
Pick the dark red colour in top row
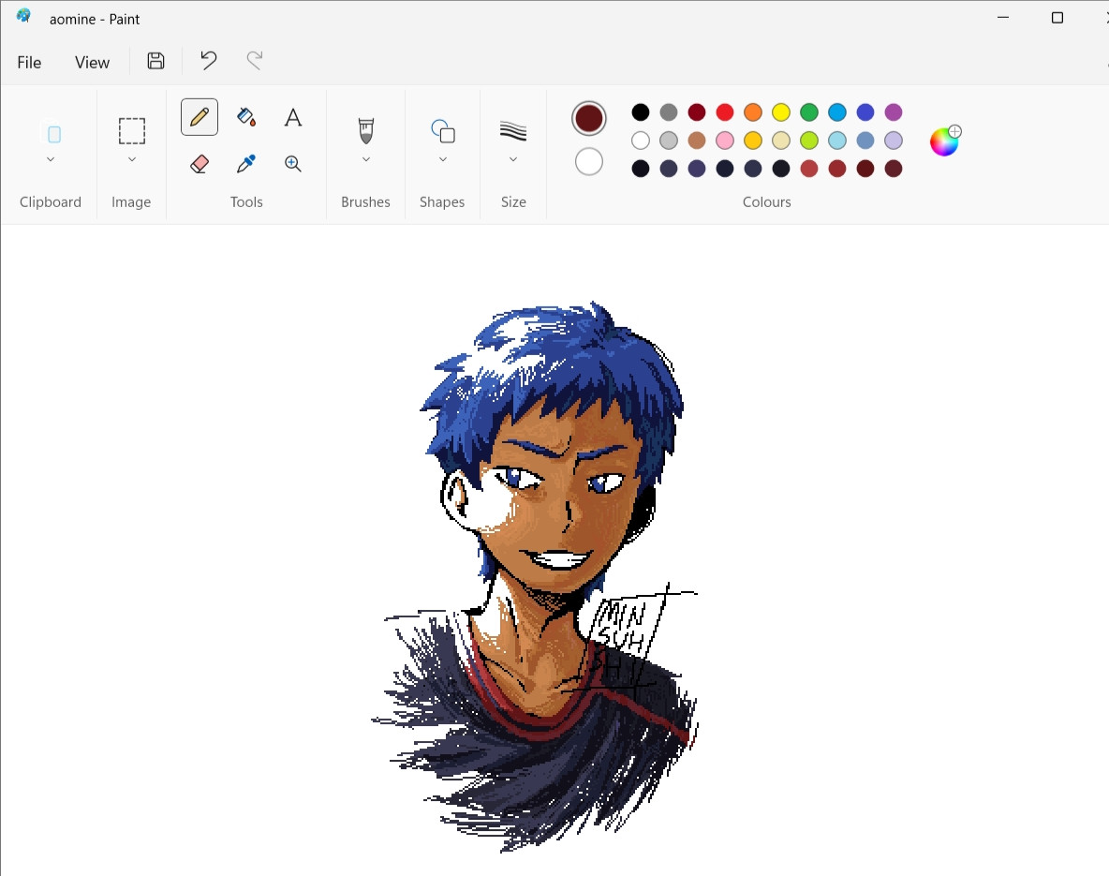tap(697, 111)
